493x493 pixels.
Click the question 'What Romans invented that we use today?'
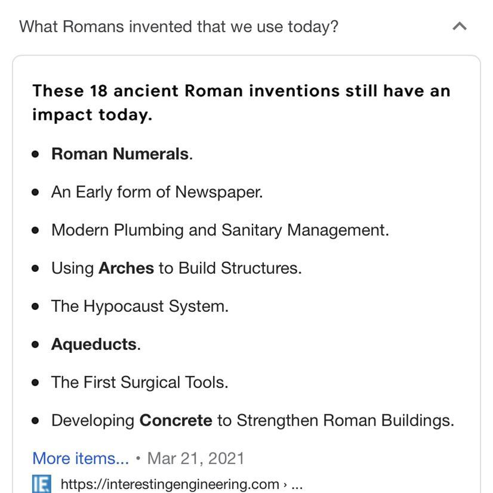click(x=178, y=27)
